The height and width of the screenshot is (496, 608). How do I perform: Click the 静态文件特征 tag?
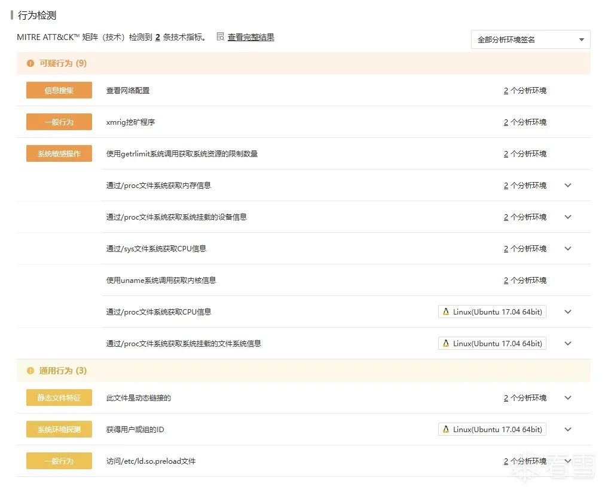59,398
